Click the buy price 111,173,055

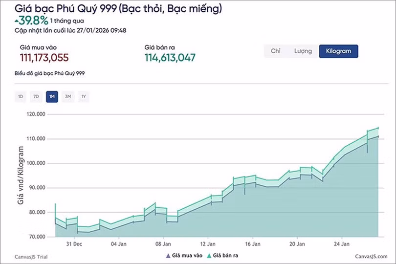pyautogui.click(x=44, y=58)
